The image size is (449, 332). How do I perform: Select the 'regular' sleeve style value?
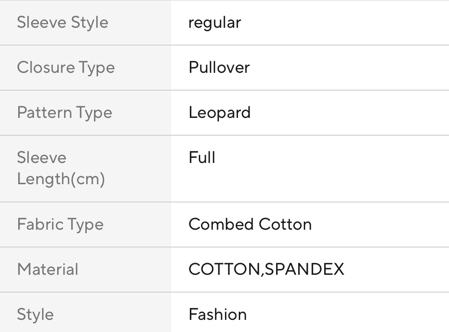coord(215,23)
